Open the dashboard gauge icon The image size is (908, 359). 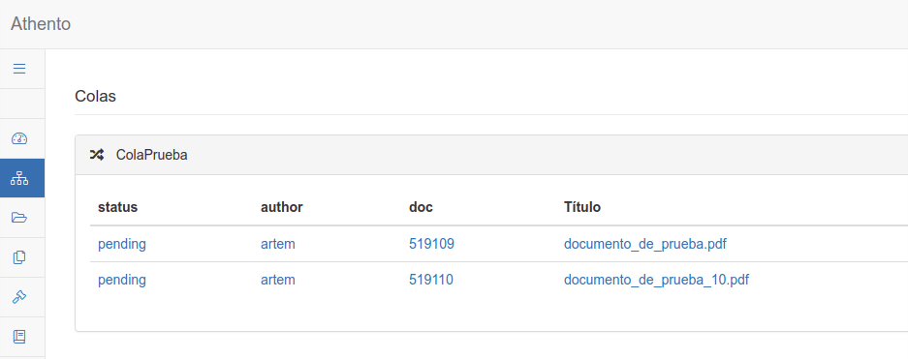pos(19,138)
